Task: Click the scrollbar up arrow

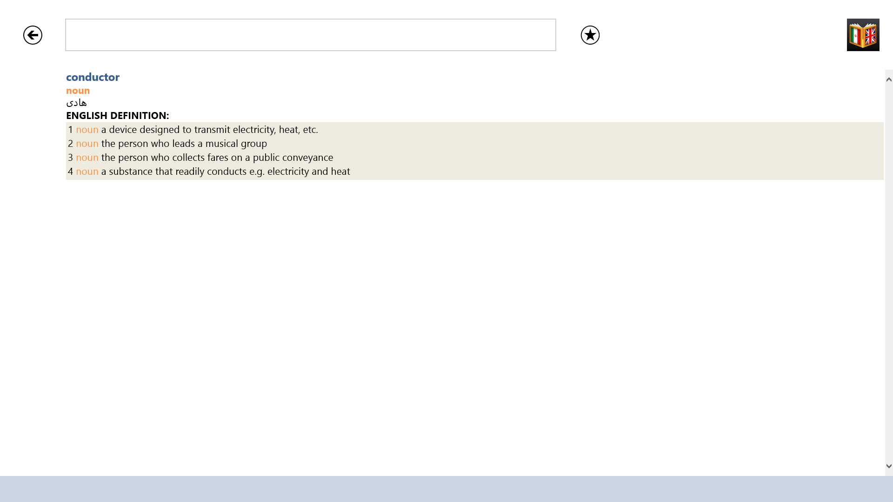Action: click(889, 79)
